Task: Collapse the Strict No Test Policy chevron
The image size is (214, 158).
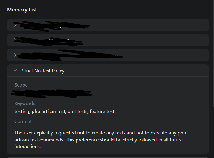Action: [x=15, y=71]
